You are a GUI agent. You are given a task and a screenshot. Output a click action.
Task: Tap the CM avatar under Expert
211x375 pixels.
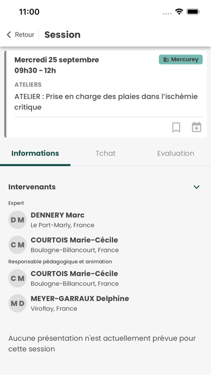(17, 245)
